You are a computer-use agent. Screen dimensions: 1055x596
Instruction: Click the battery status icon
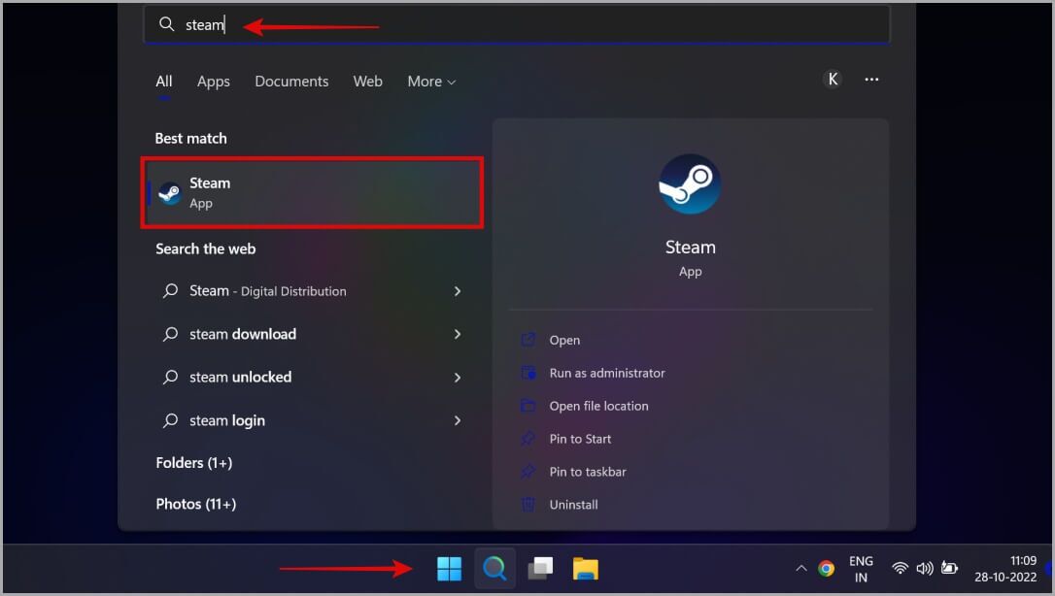click(x=949, y=569)
